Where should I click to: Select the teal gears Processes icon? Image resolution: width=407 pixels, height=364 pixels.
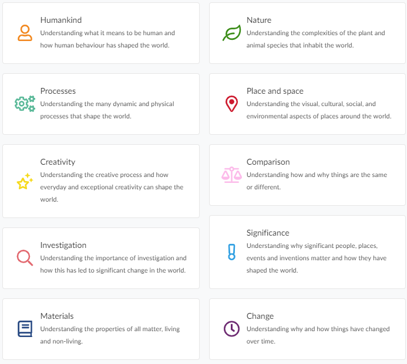pos(25,104)
